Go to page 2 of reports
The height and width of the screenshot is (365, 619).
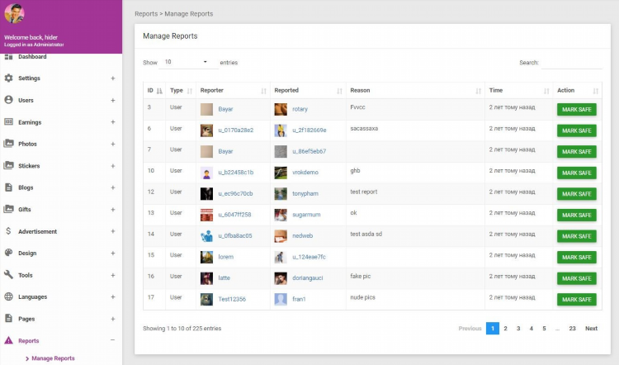tap(505, 329)
